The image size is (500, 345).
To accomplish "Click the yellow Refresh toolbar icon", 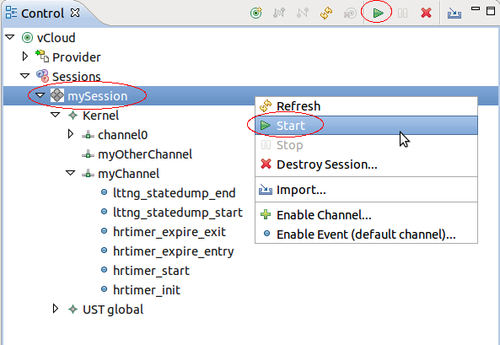I will (x=326, y=13).
